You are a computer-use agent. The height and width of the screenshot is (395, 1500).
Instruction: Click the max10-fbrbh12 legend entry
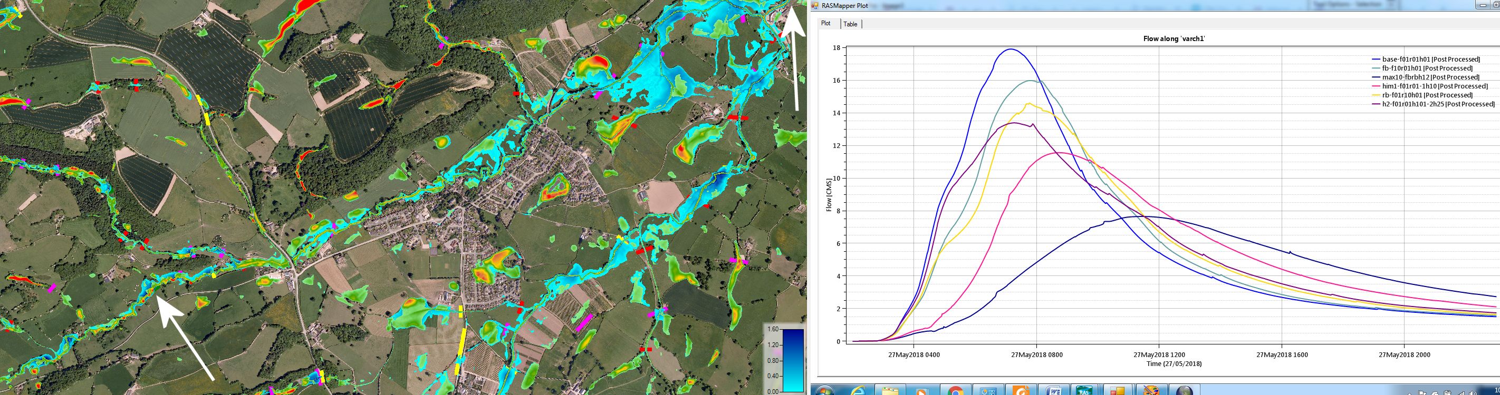[x=1431, y=77]
